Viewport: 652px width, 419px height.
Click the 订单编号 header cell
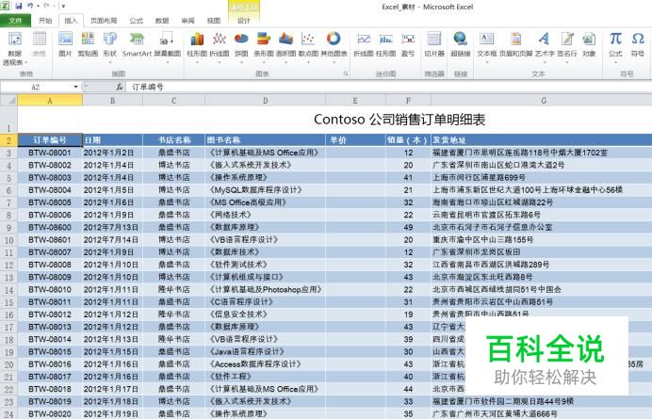tap(50, 140)
